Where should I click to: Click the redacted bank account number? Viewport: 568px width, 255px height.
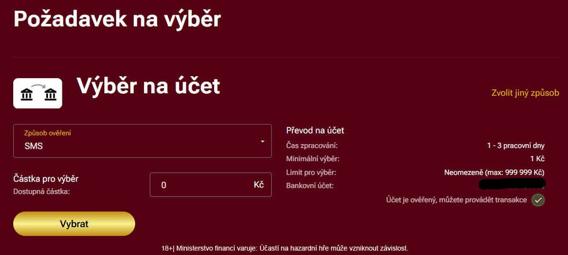click(x=512, y=185)
